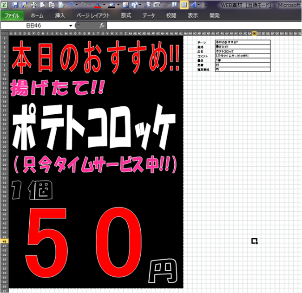Click inside the formula bar

[204, 26]
